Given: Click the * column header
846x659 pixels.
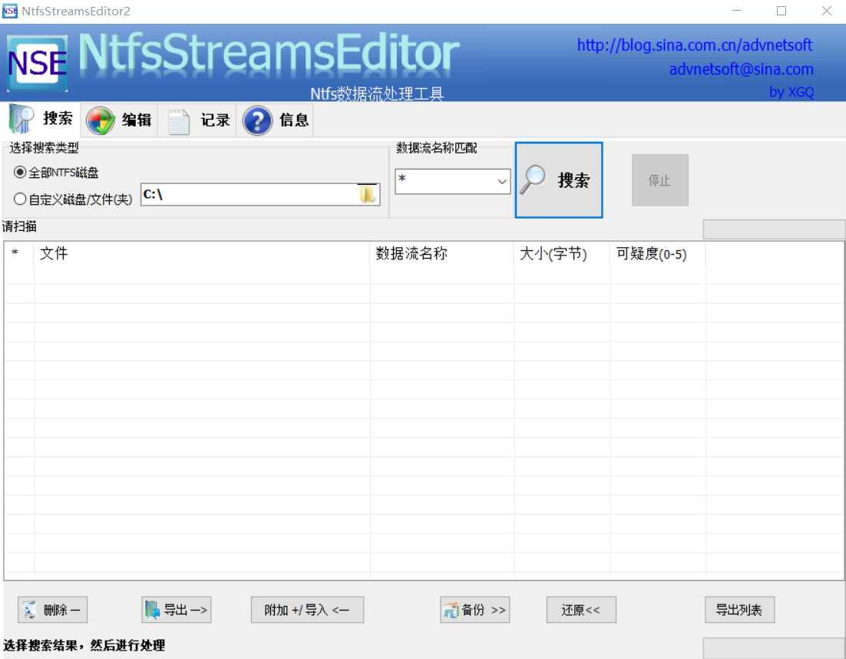Looking at the screenshot, I should pyautogui.click(x=19, y=253).
